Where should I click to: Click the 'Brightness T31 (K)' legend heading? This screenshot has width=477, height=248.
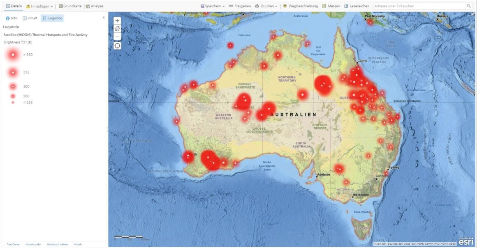[18, 42]
